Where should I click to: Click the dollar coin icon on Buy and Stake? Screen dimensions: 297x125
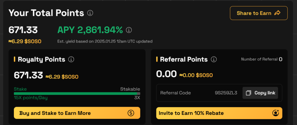pos(131,113)
